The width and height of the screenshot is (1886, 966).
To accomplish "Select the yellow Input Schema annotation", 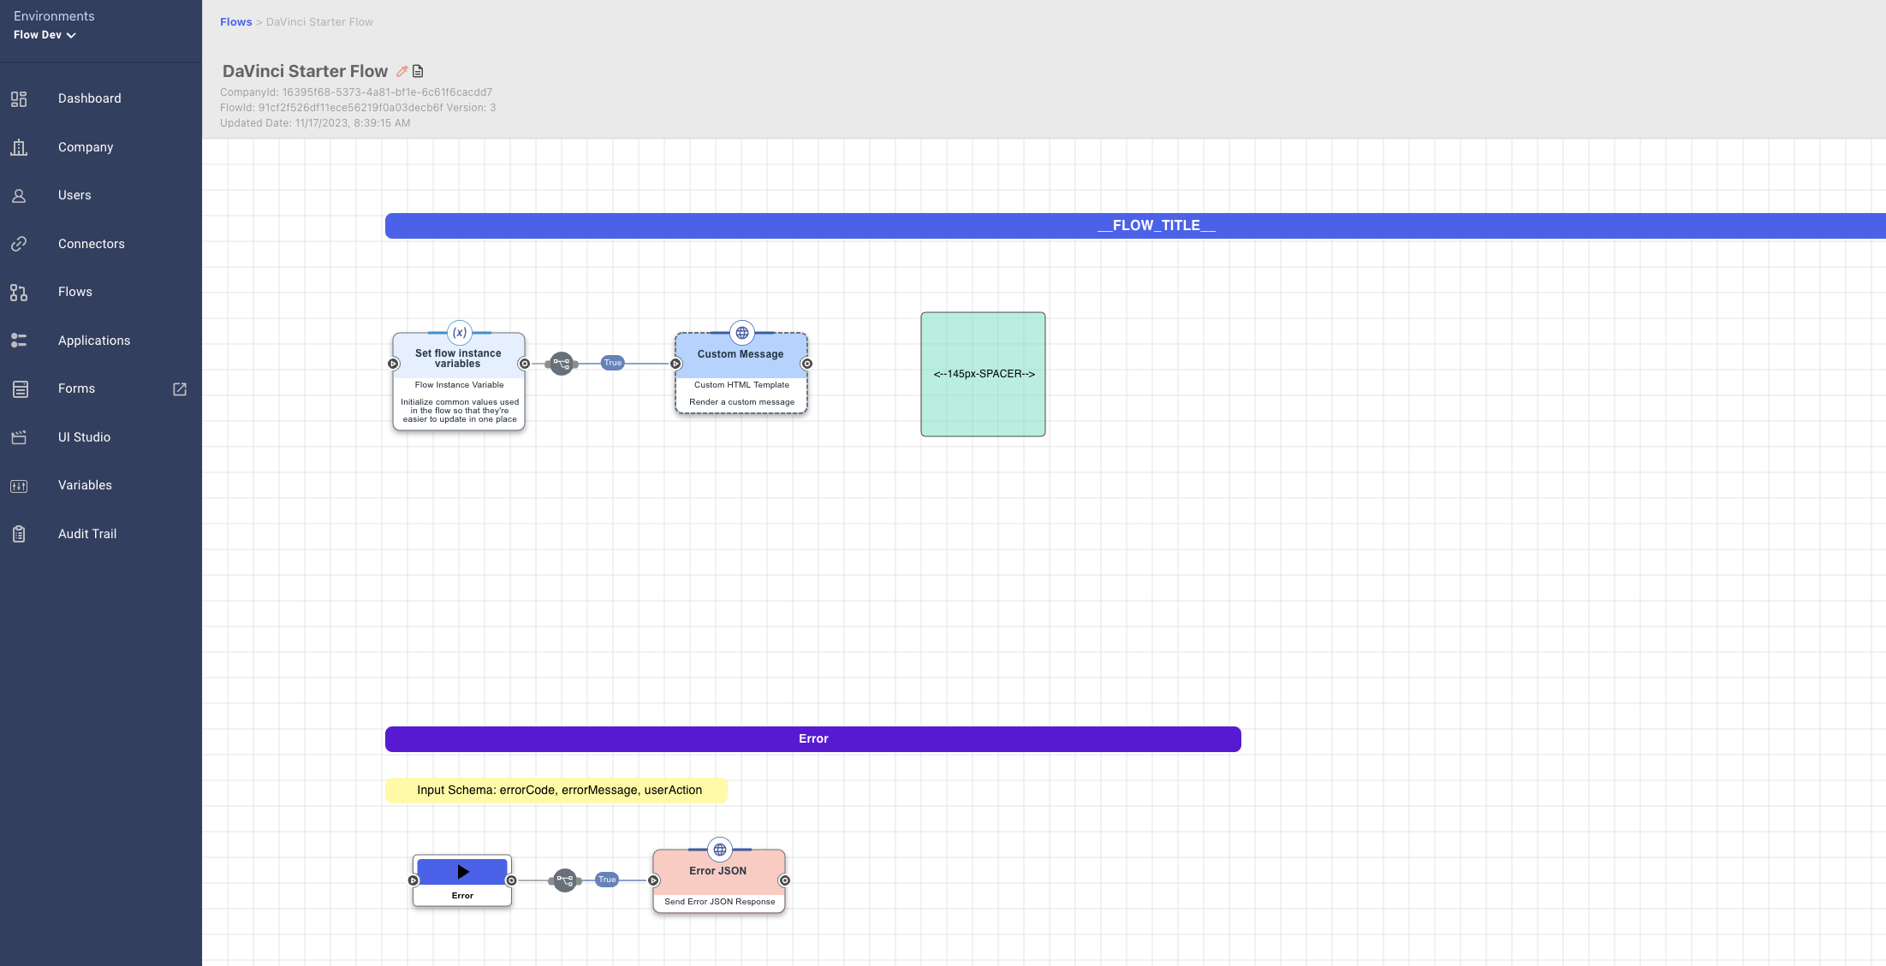I will pos(556,791).
